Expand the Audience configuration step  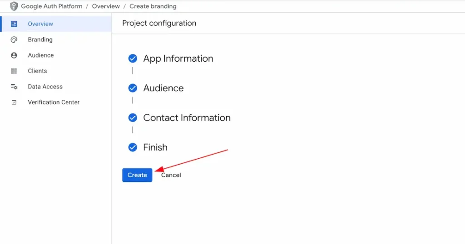[163, 88]
